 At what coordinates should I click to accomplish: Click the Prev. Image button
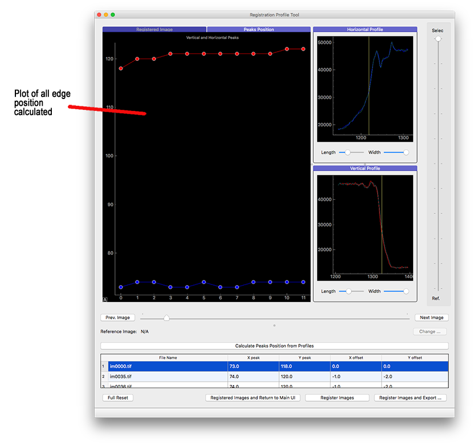click(x=118, y=318)
